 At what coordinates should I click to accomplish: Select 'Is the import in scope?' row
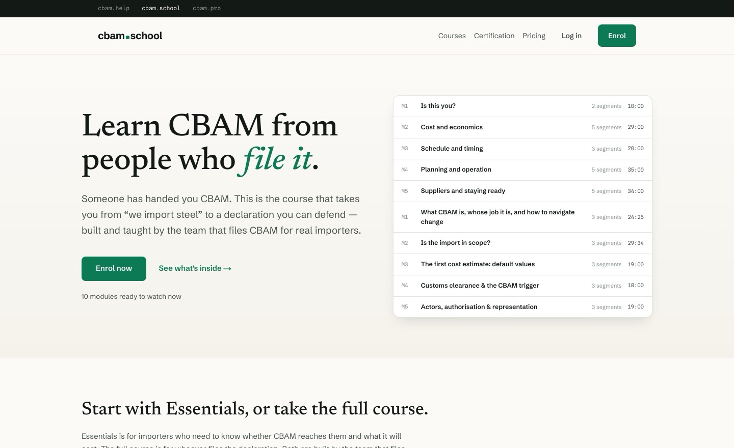tap(522, 243)
